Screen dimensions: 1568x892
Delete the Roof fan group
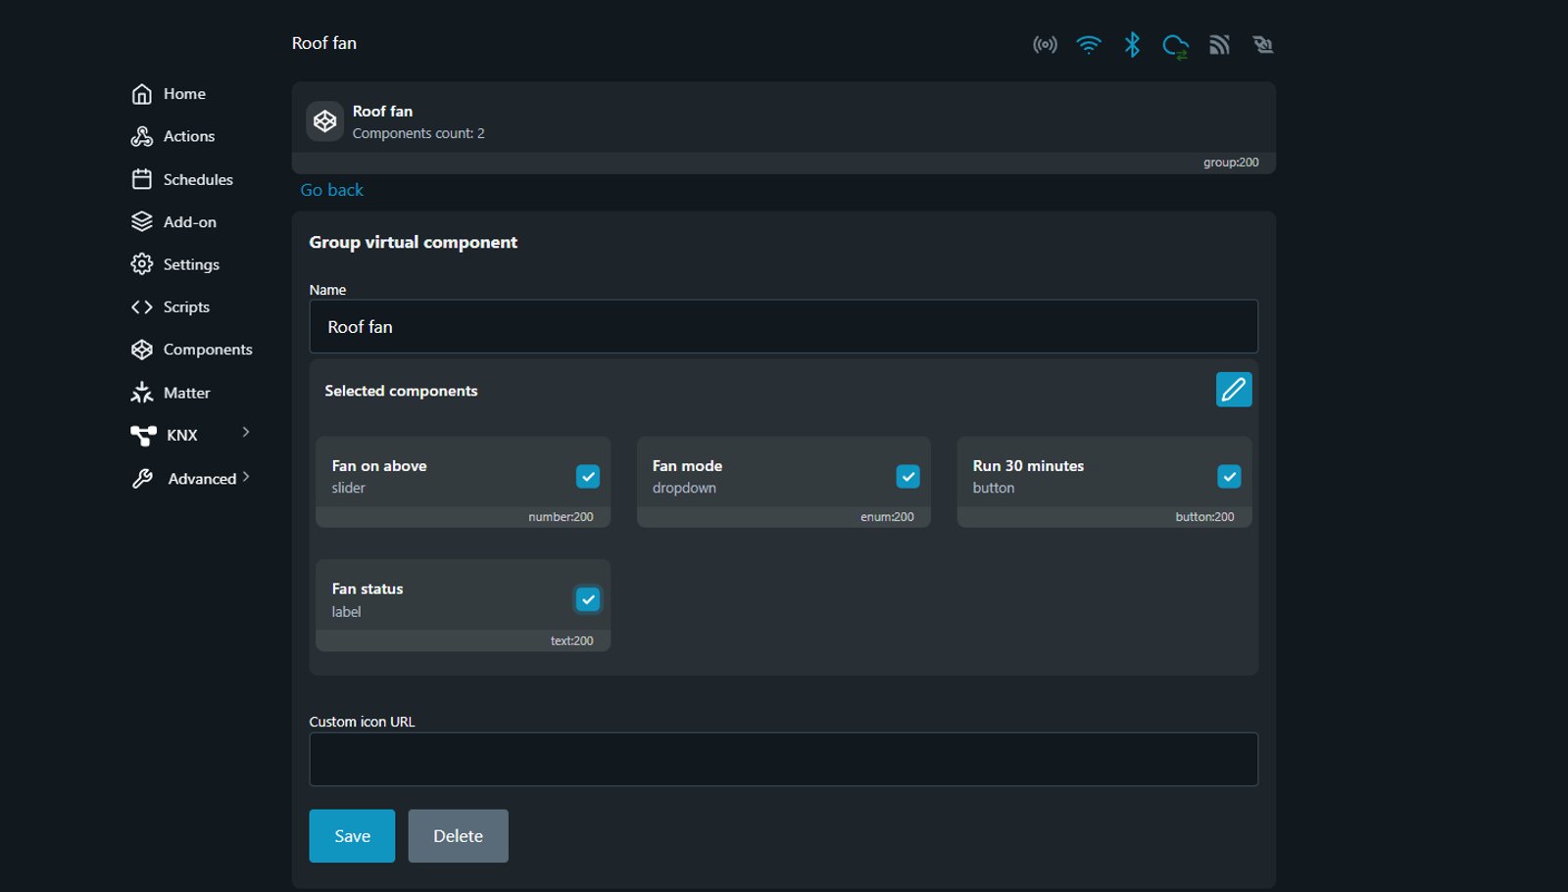458,836
